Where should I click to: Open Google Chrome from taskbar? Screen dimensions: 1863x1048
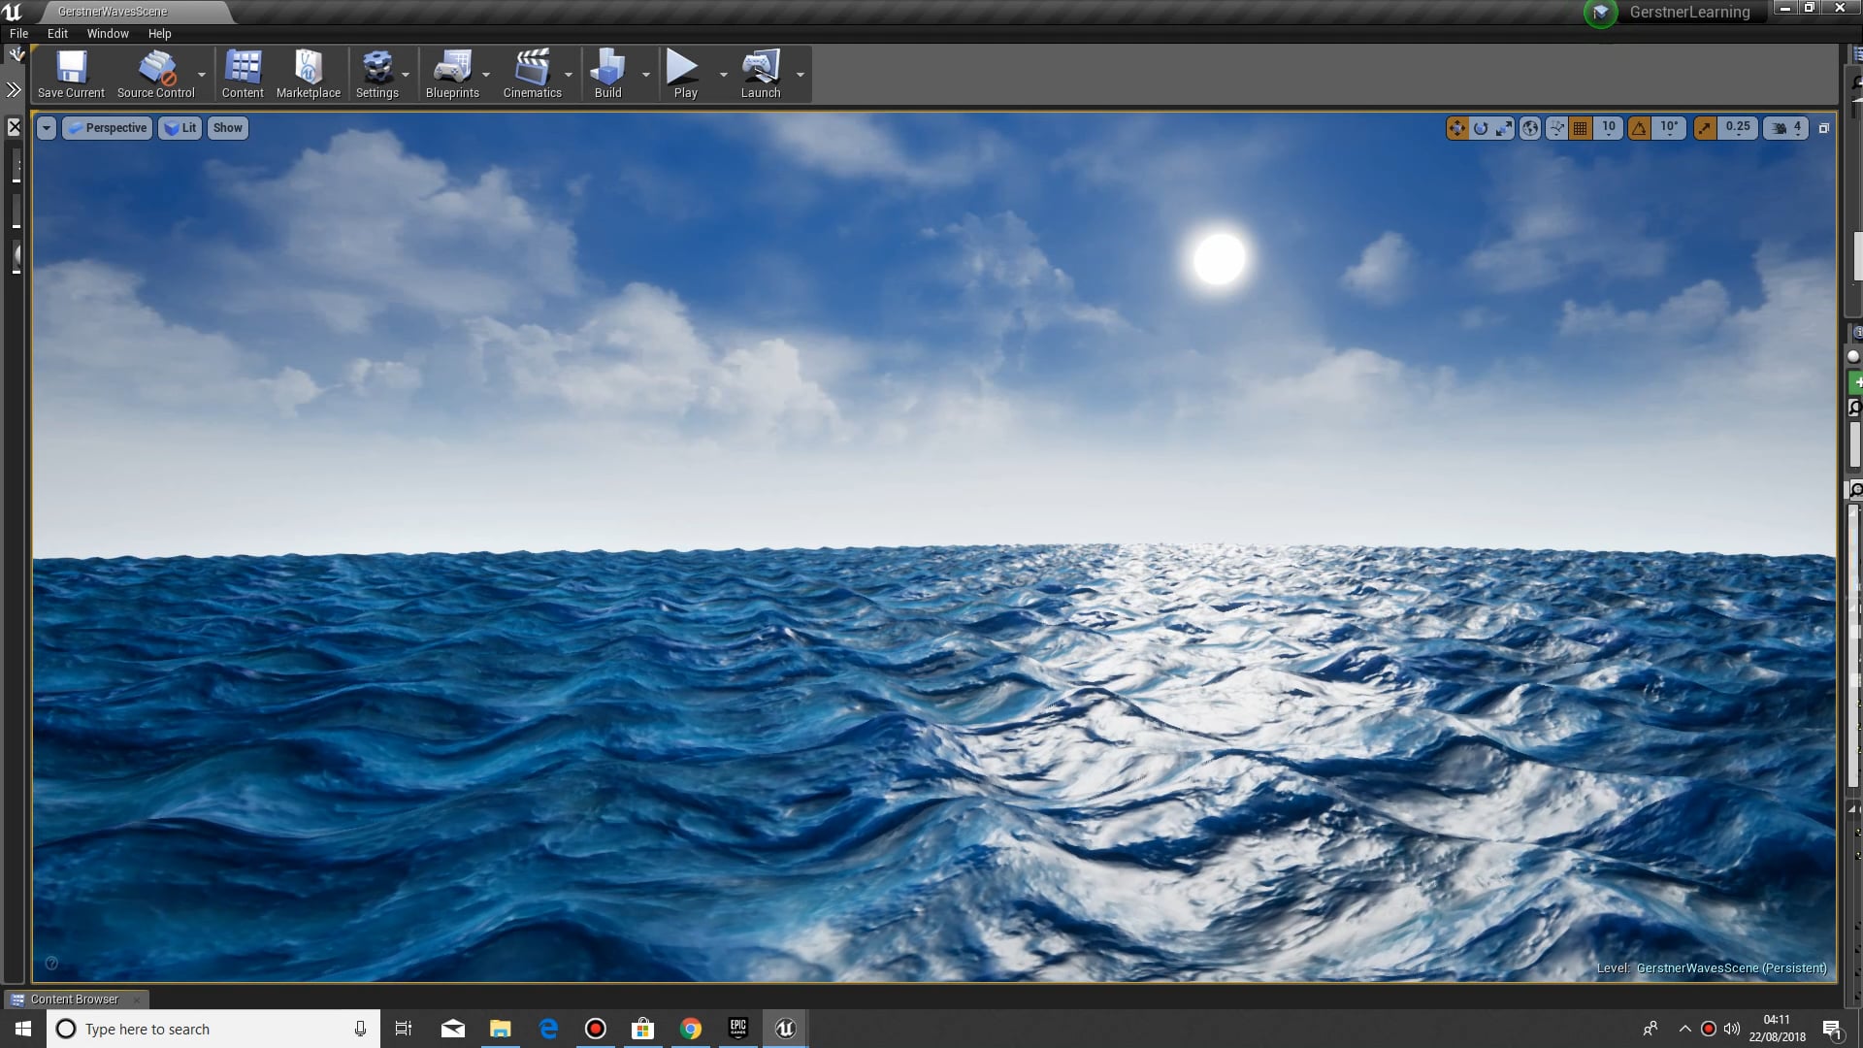click(x=691, y=1029)
